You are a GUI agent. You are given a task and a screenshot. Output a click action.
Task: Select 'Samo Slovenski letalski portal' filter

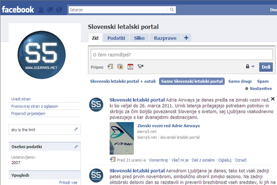click(192, 81)
